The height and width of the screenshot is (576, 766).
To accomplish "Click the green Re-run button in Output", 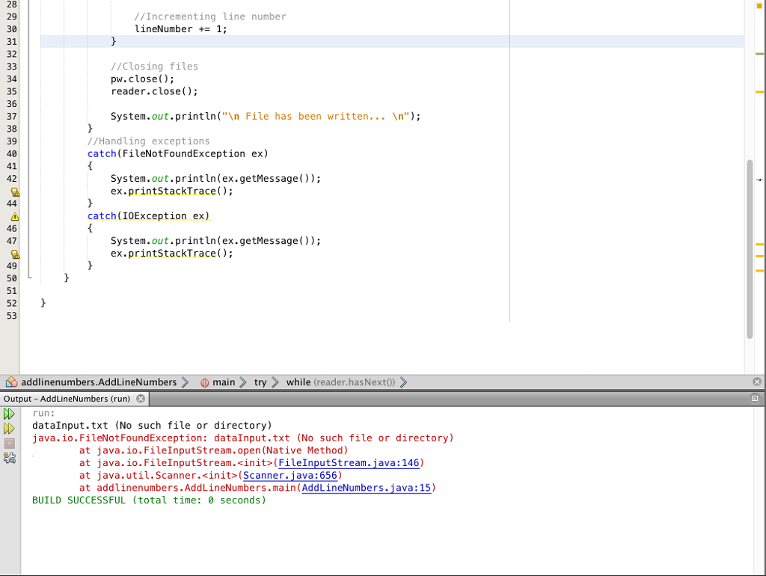I will point(9,414).
